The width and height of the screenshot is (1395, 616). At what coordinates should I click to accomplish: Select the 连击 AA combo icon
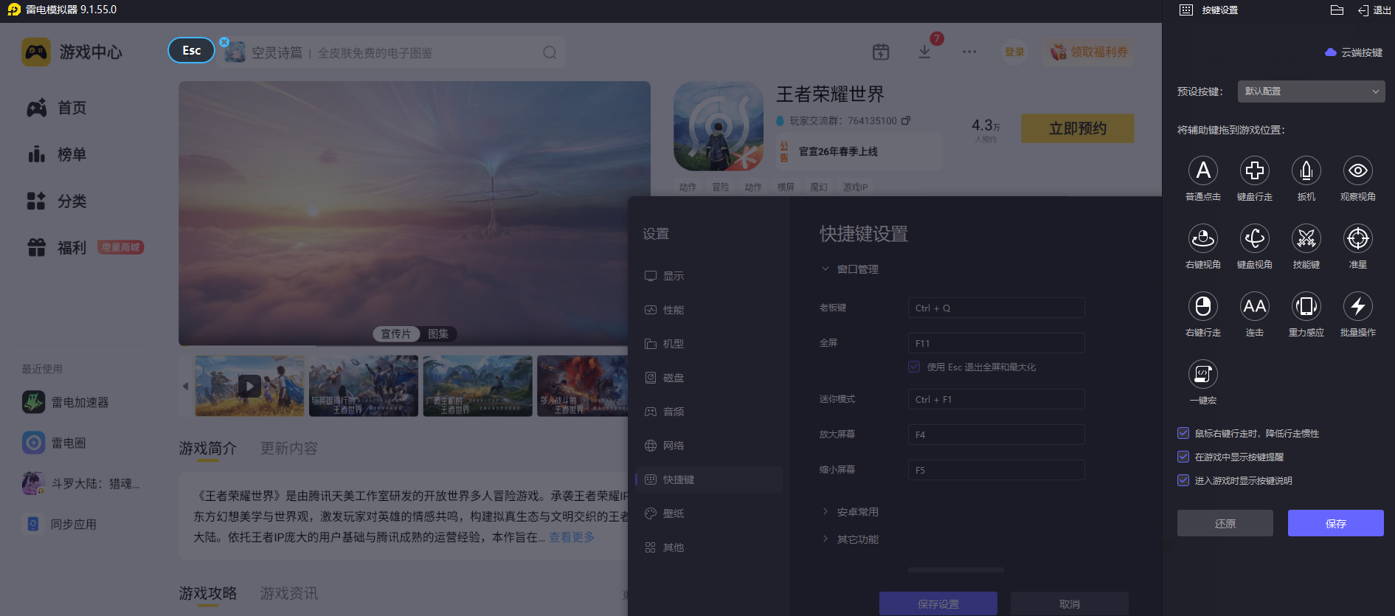[x=1255, y=307]
